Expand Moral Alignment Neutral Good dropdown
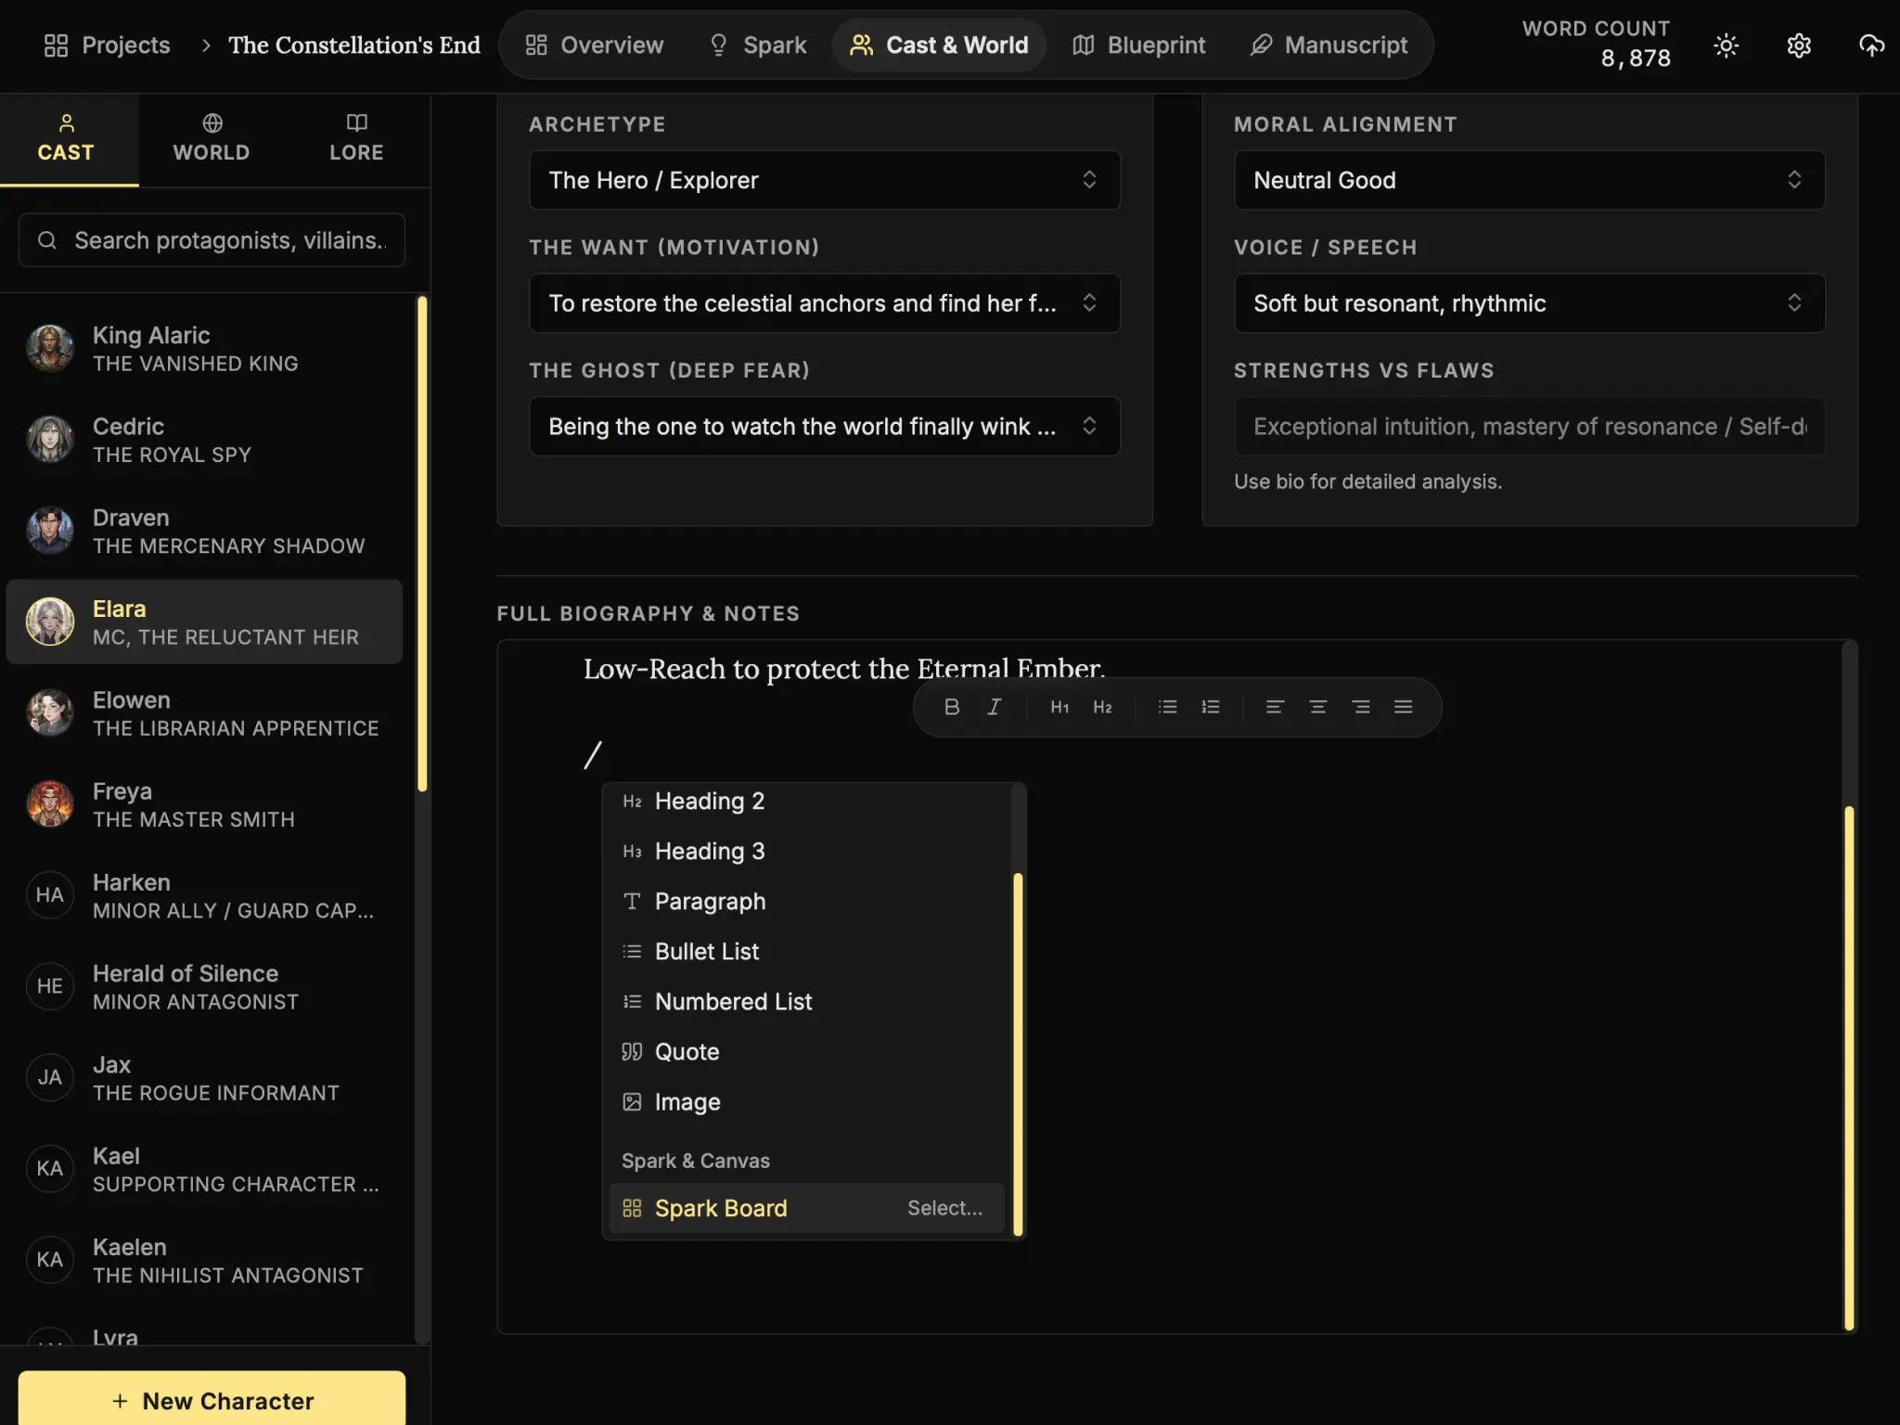The height and width of the screenshot is (1425, 1900). pyautogui.click(x=1528, y=180)
